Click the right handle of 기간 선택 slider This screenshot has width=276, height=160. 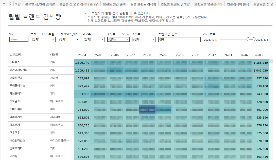[254, 39]
